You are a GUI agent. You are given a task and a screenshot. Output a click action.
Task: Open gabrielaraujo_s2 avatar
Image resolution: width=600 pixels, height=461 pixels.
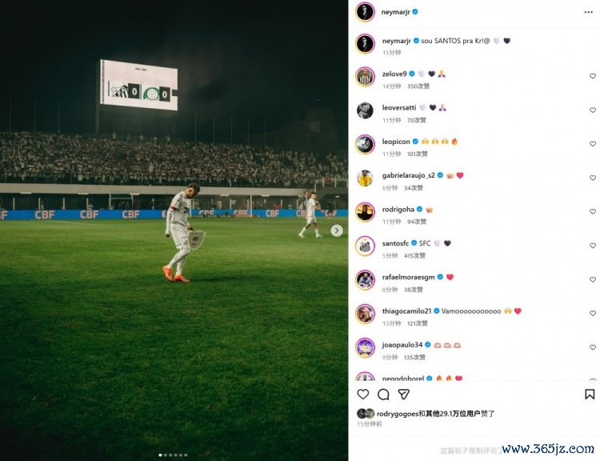[365, 178]
